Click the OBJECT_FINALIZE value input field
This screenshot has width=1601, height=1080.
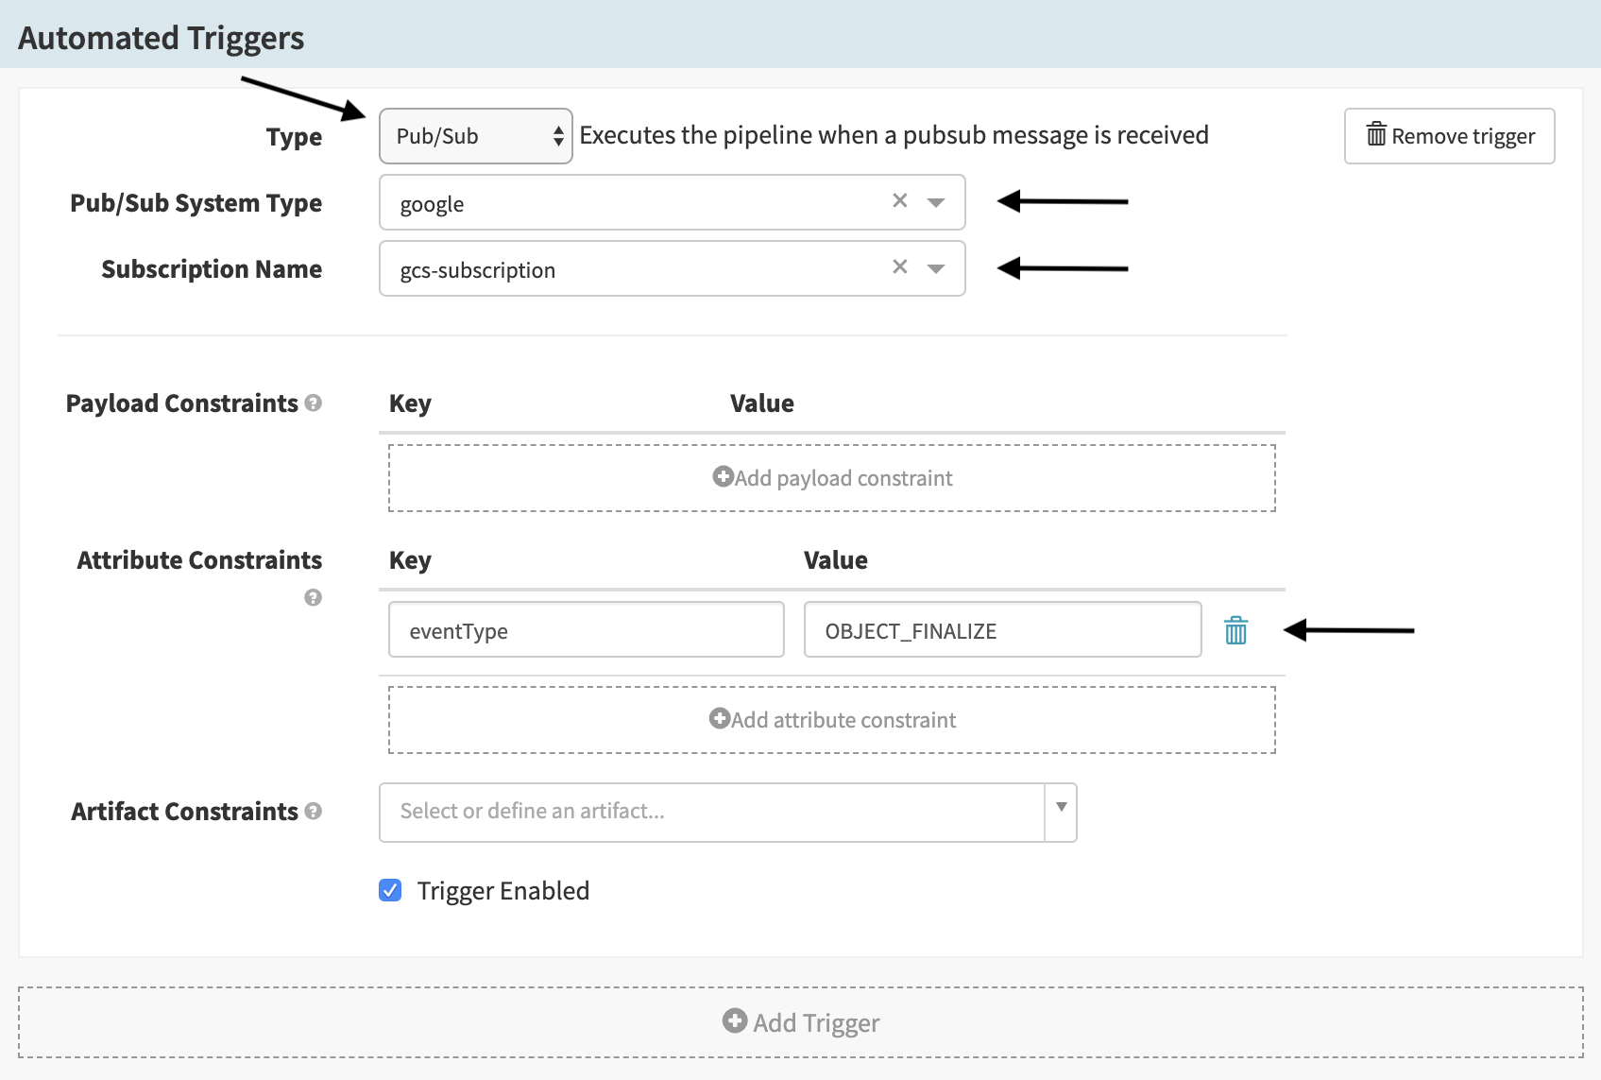coord(1001,630)
